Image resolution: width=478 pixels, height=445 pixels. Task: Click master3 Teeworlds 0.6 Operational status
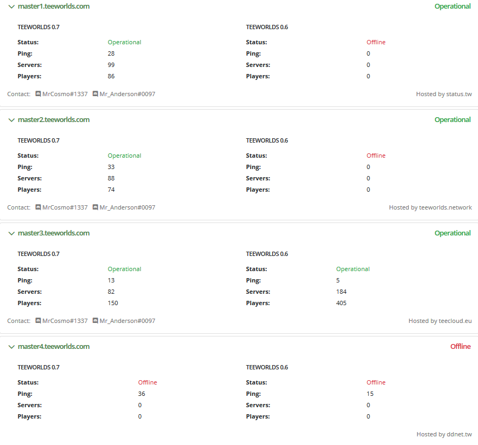(353, 269)
